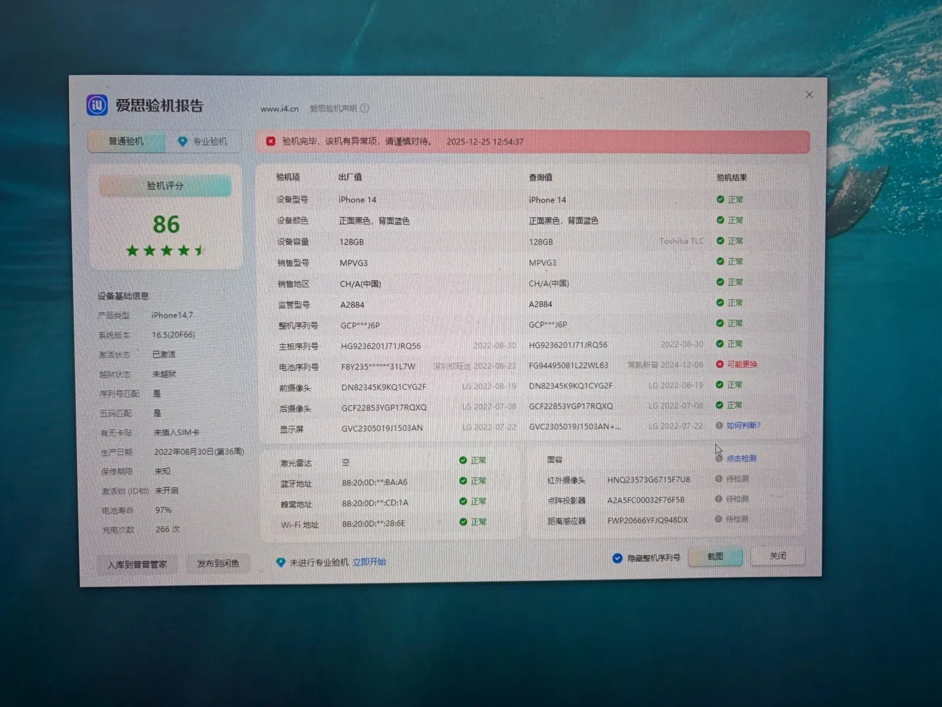
Task: Click the 点击检测 link for 面容
Action: [741, 458]
